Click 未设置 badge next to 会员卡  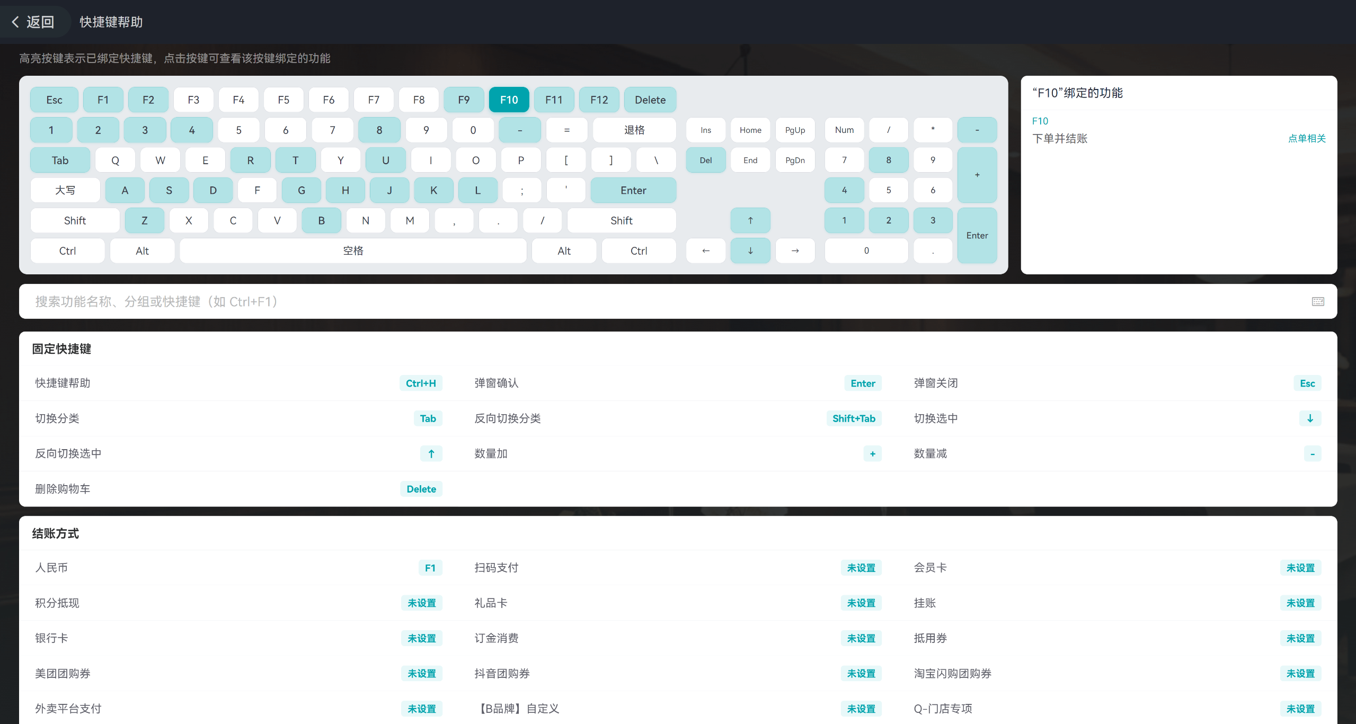[x=1300, y=568]
